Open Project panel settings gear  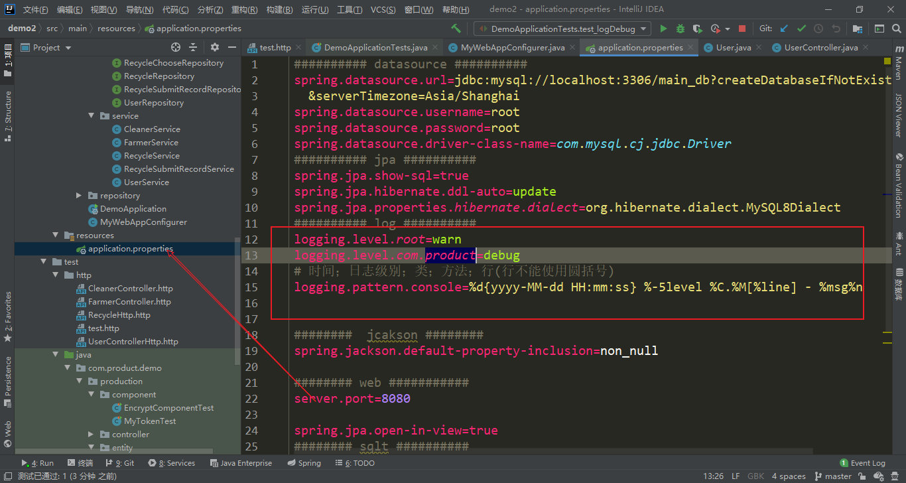point(214,47)
